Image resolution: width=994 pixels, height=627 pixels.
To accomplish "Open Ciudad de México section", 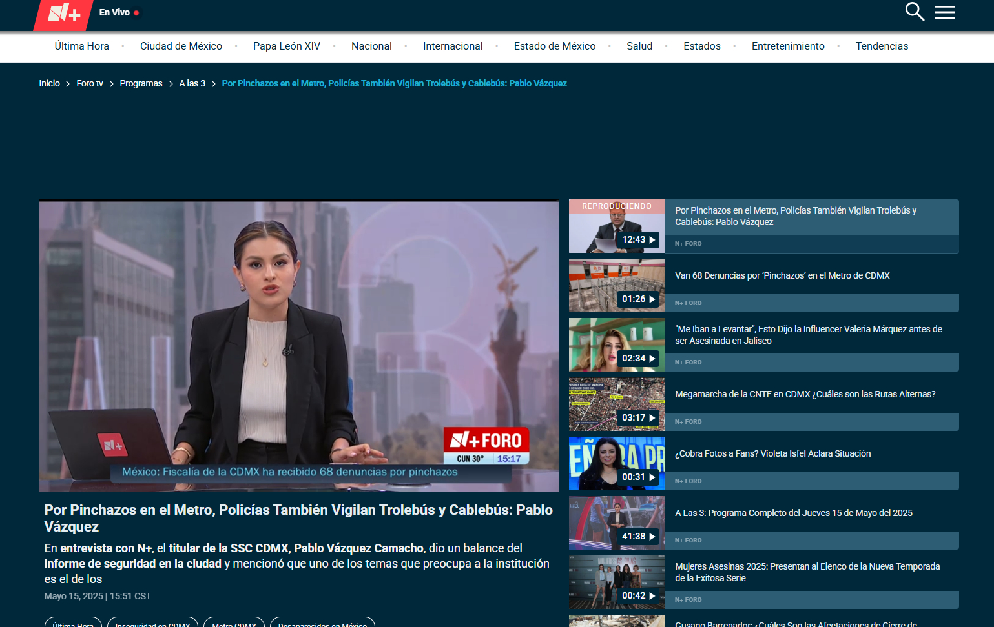I will (x=181, y=46).
